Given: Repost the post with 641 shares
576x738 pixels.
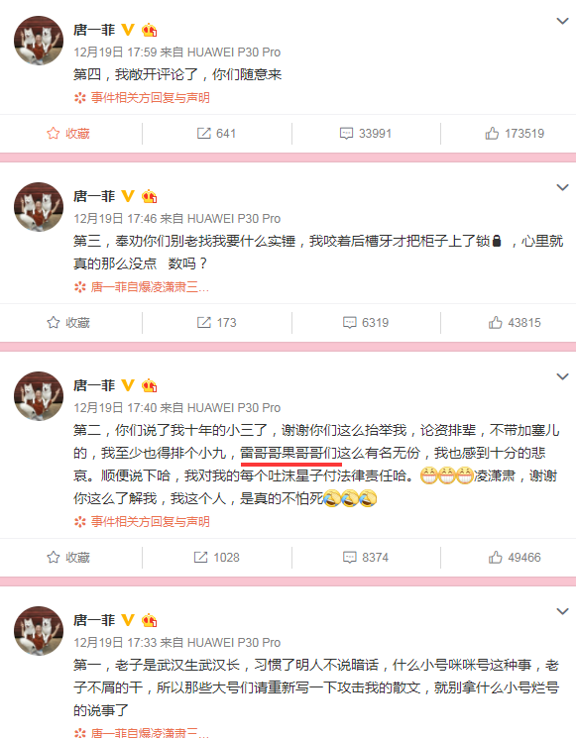Looking at the screenshot, I should click(216, 134).
